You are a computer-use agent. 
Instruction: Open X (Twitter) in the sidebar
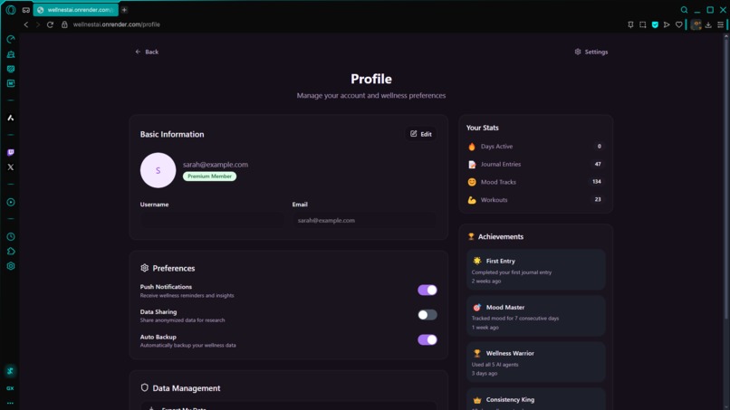(x=11, y=167)
